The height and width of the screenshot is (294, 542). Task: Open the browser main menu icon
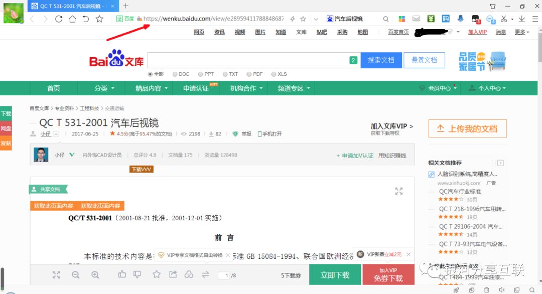point(535,19)
